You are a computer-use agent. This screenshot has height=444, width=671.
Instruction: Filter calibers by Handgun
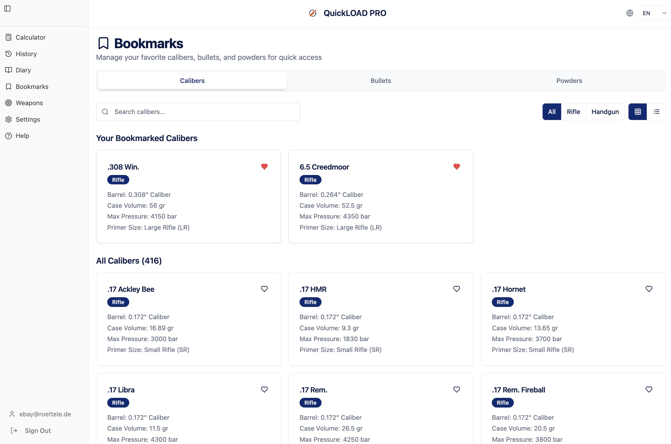click(605, 111)
